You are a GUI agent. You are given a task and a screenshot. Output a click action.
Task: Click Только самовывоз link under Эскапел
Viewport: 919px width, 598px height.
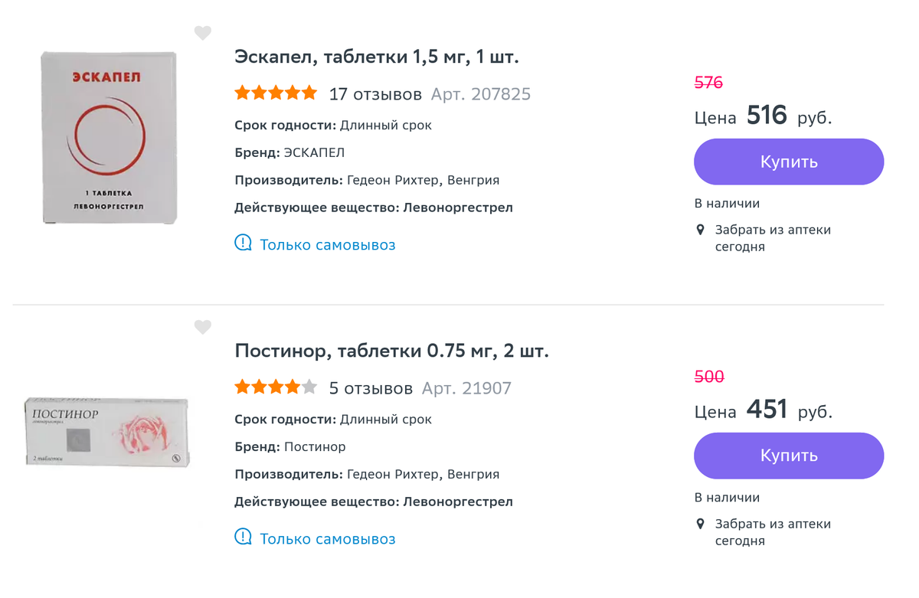pyautogui.click(x=328, y=245)
